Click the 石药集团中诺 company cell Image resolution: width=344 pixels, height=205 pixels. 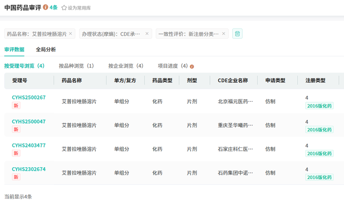235,173
